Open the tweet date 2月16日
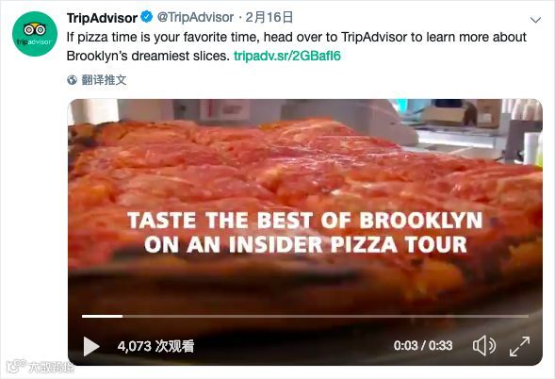Image resolution: width=555 pixels, height=379 pixels. [x=269, y=17]
